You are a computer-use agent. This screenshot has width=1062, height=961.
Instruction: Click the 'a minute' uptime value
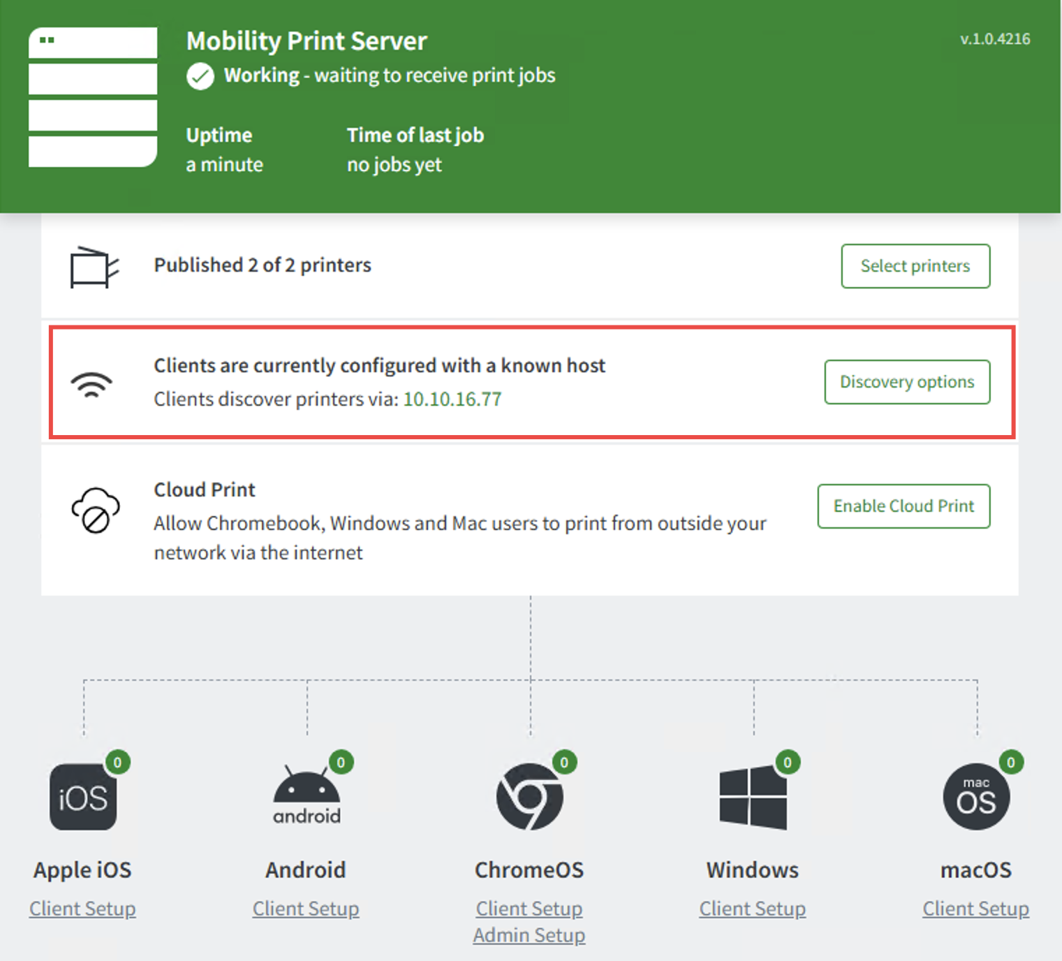(x=225, y=165)
